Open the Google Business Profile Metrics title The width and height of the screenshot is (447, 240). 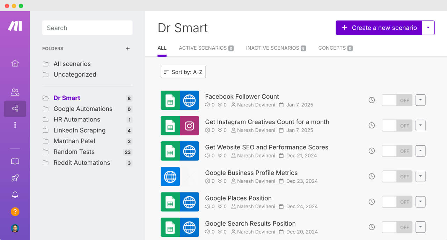pyautogui.click(x=251, y=173)
